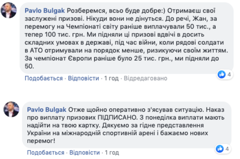Open Pavlo Bulgak's profile from first comment name
240x159 pixels.
coord(45,11)
